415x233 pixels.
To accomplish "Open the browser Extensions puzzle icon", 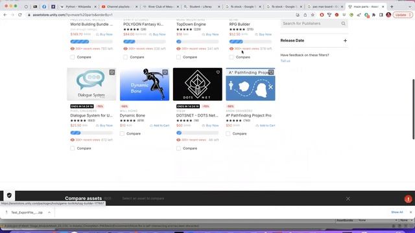I will 373,15.
